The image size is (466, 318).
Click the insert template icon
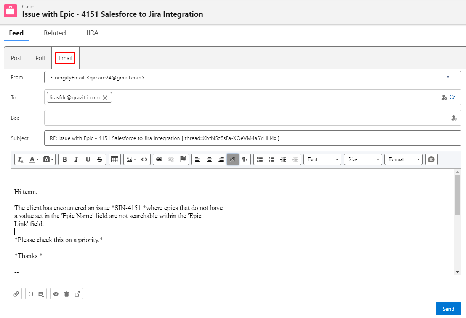[x=41, y=294]
